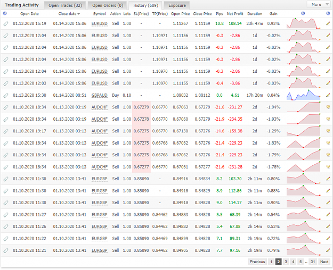Viewport: 333px width, 270px height.
Task: Go to Next page
Action: tap(324, 261)
